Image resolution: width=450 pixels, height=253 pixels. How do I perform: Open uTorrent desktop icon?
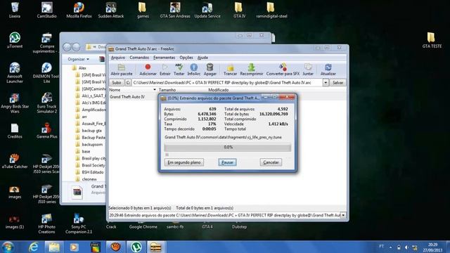15,40
